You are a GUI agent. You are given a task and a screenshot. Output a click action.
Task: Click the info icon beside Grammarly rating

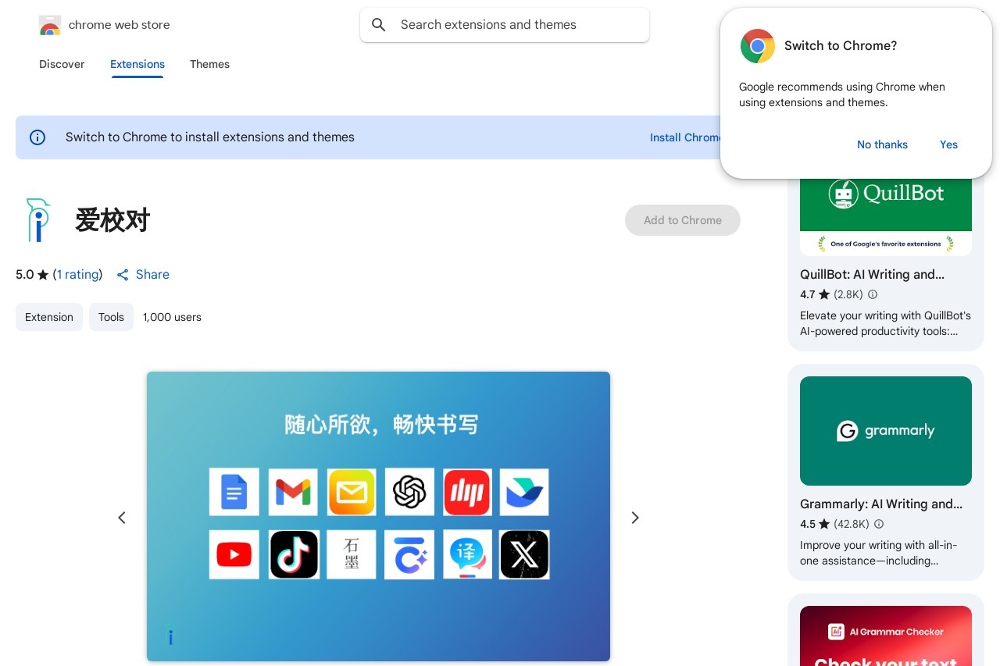(x=879, y=524)
